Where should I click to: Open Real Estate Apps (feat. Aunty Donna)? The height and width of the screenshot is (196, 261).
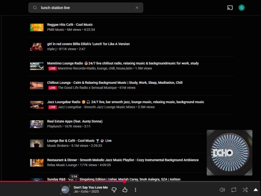pyautogui.click(x=75, y=121)
